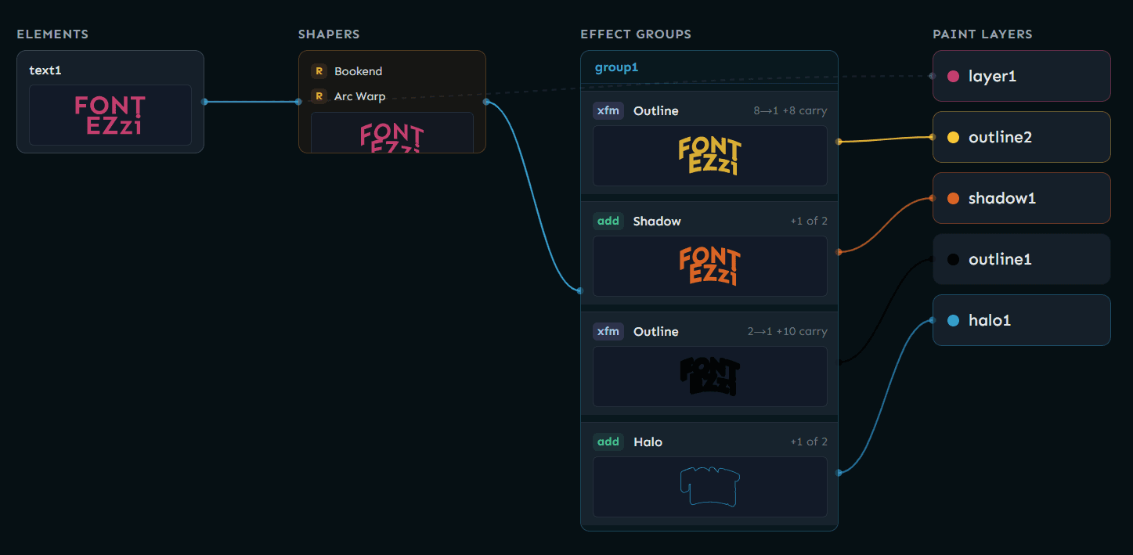
Task: Select the shadow1 paint layer
Action: (x=1022, y=198)
